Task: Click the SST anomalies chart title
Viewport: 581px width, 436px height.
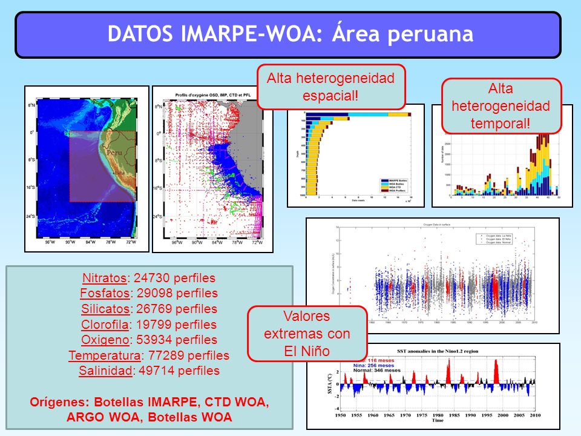Action: [438, 351]
